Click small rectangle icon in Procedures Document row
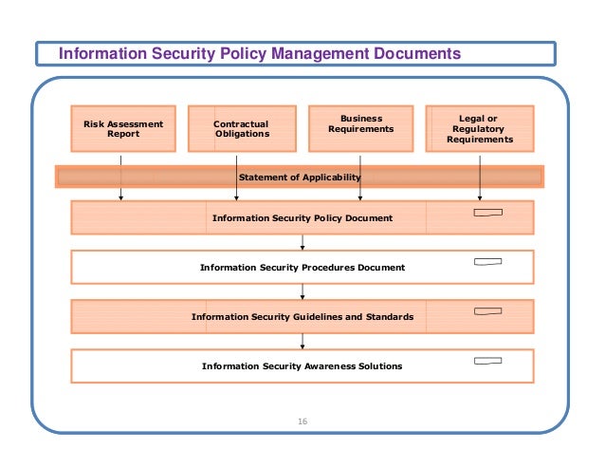 [488, 262]
